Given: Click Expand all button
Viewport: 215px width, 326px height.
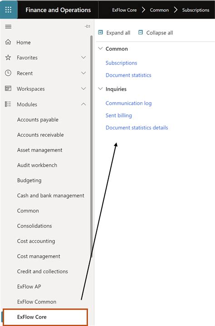Looking at the screenshot, I should tap(114, 33).
